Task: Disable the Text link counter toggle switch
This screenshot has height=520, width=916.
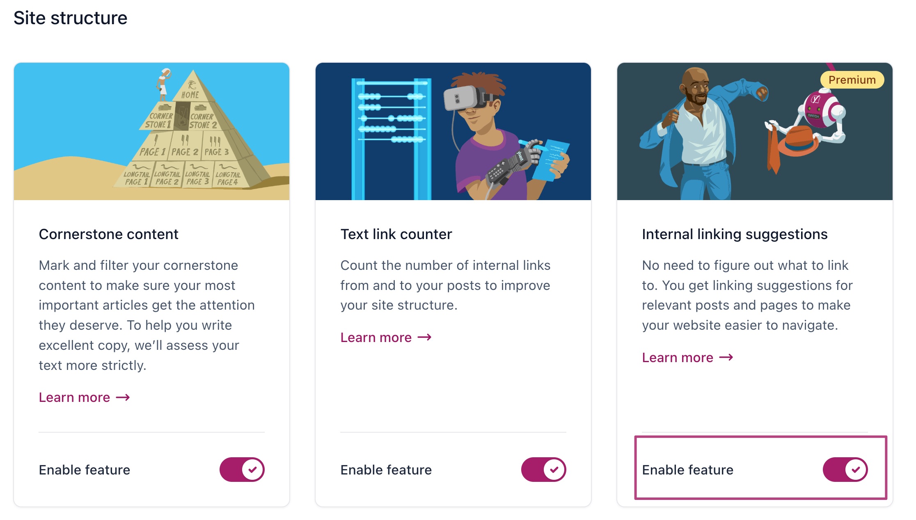Action: click(543, 470)
